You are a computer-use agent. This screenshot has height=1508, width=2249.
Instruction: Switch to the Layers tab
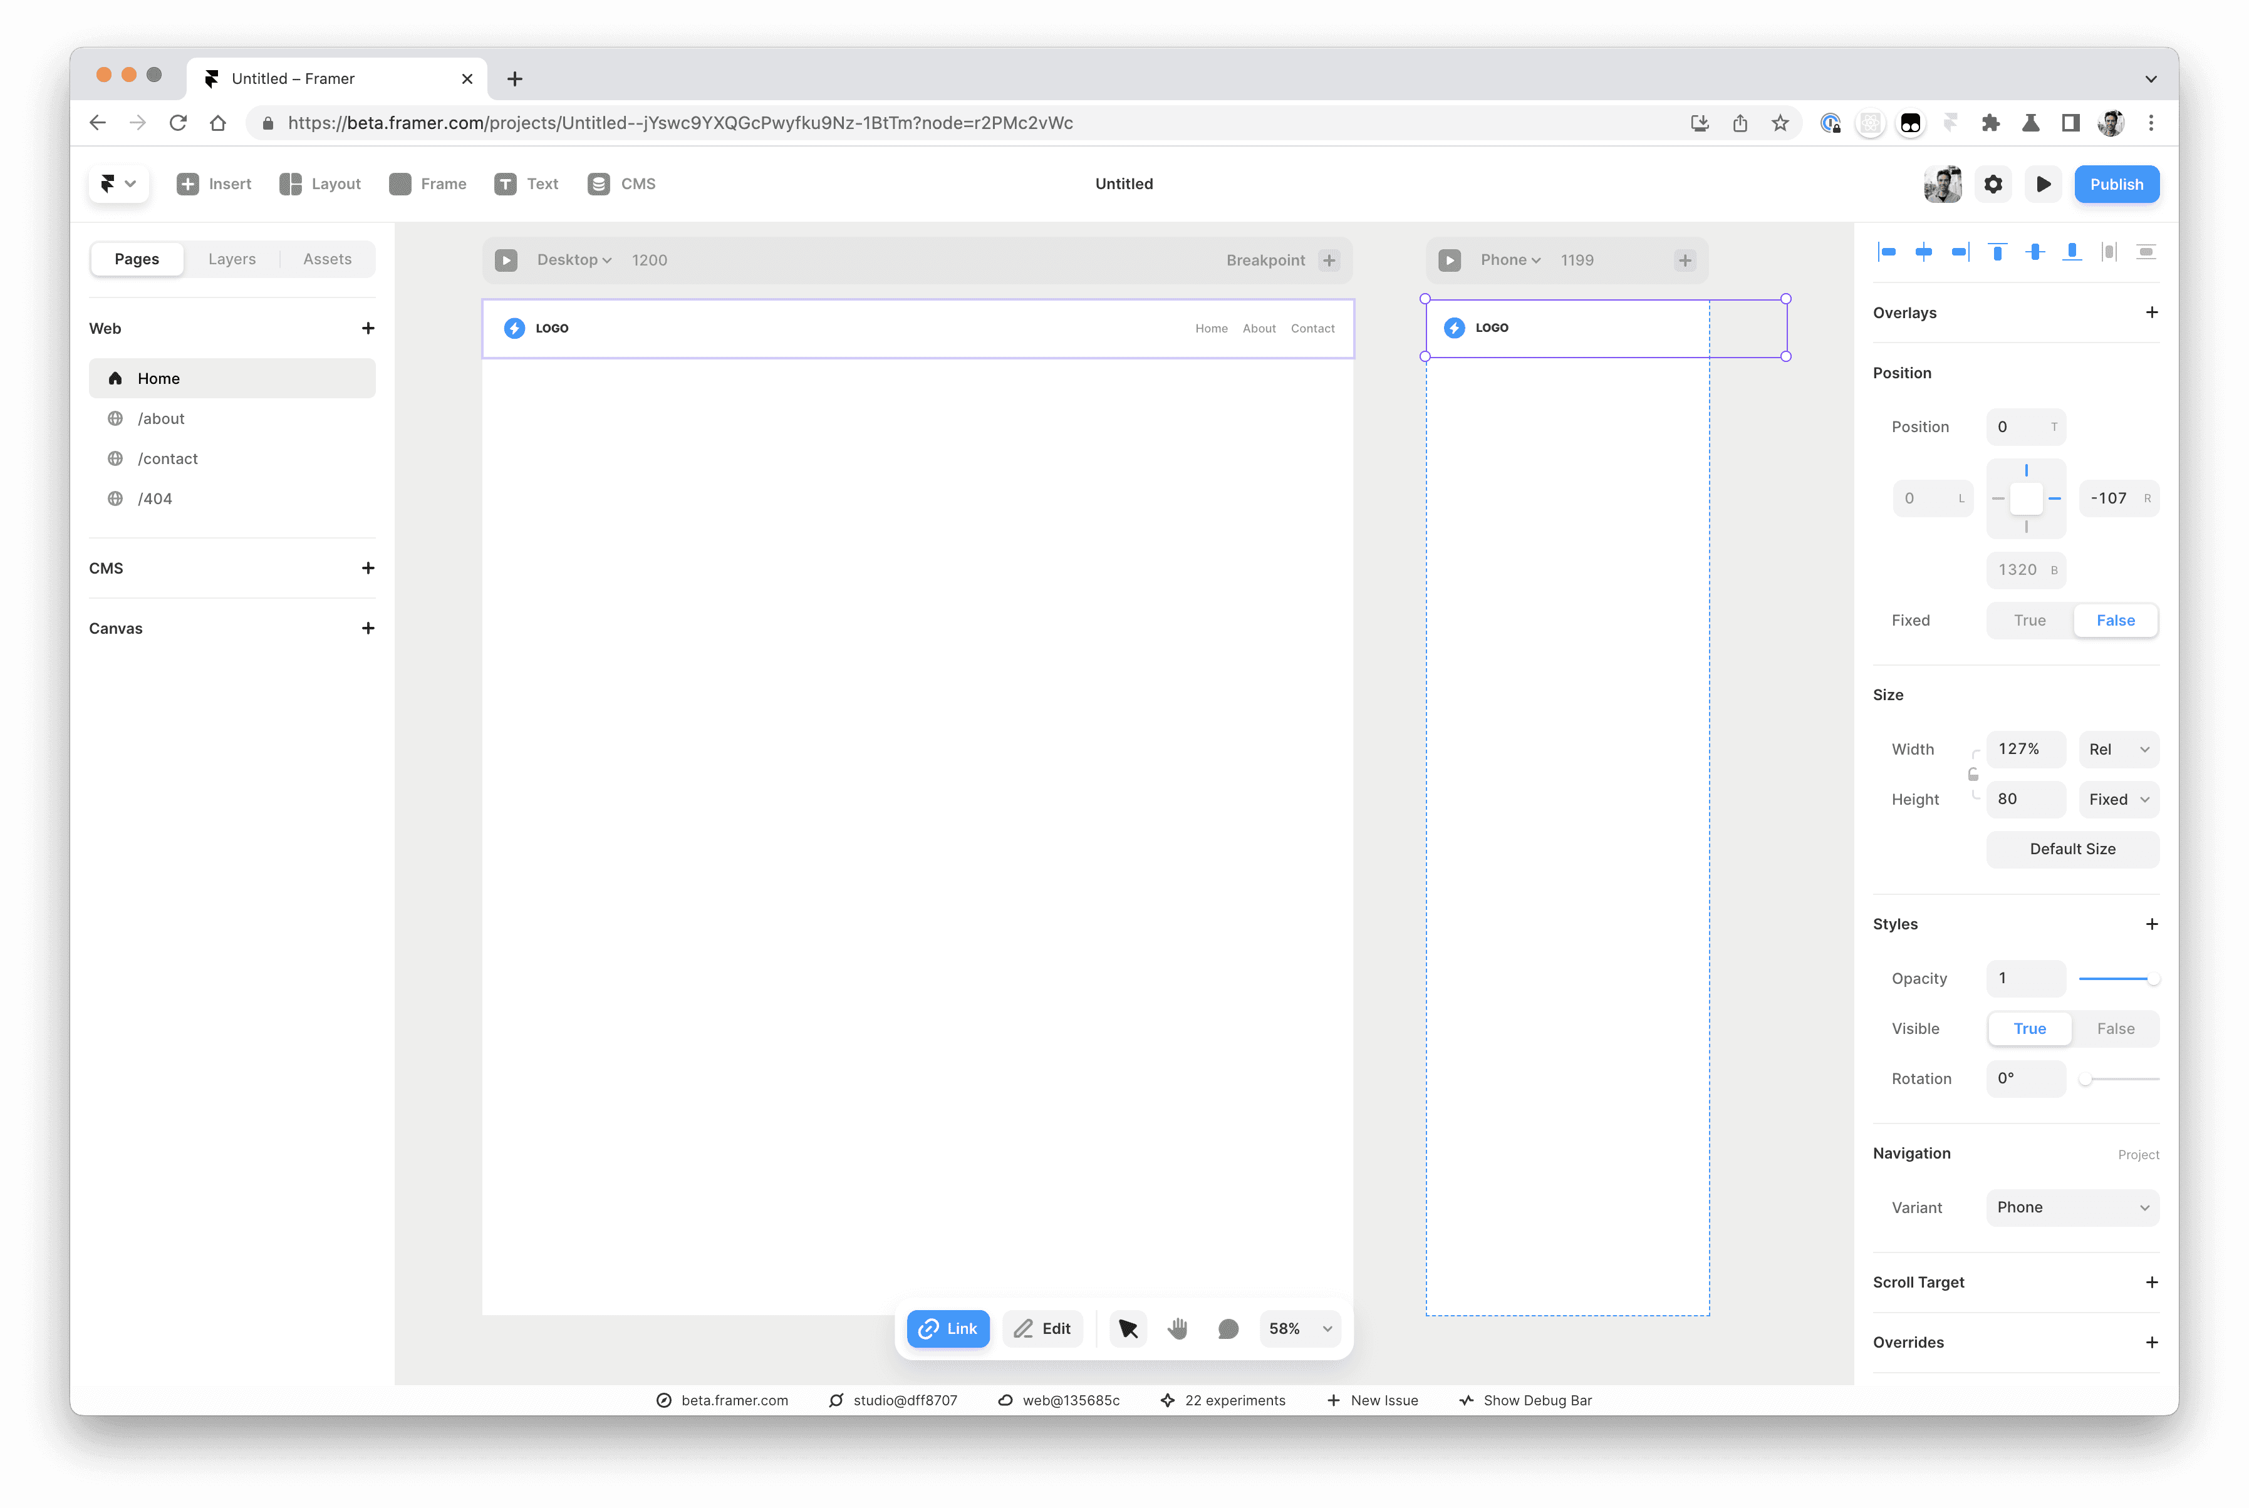pos(232,259)
